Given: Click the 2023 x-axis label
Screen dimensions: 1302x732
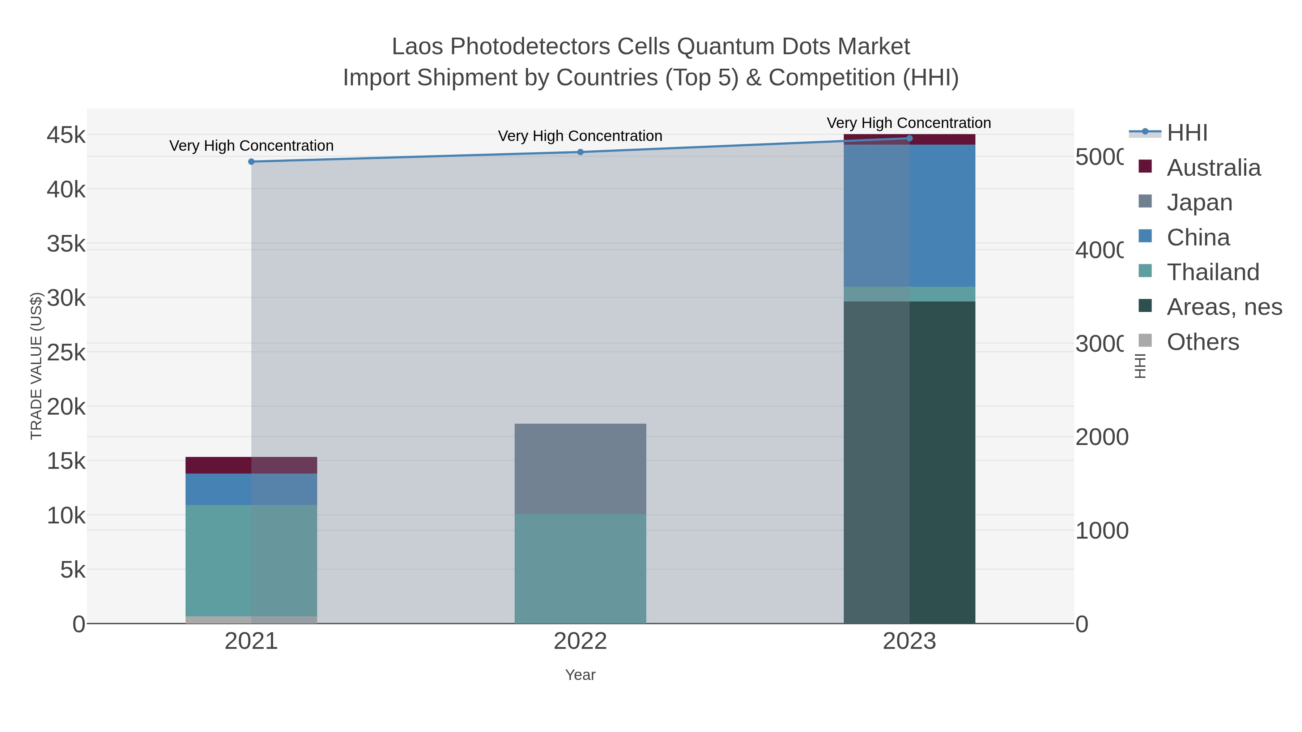Looking at the screenshot, I should pos(909,642).
